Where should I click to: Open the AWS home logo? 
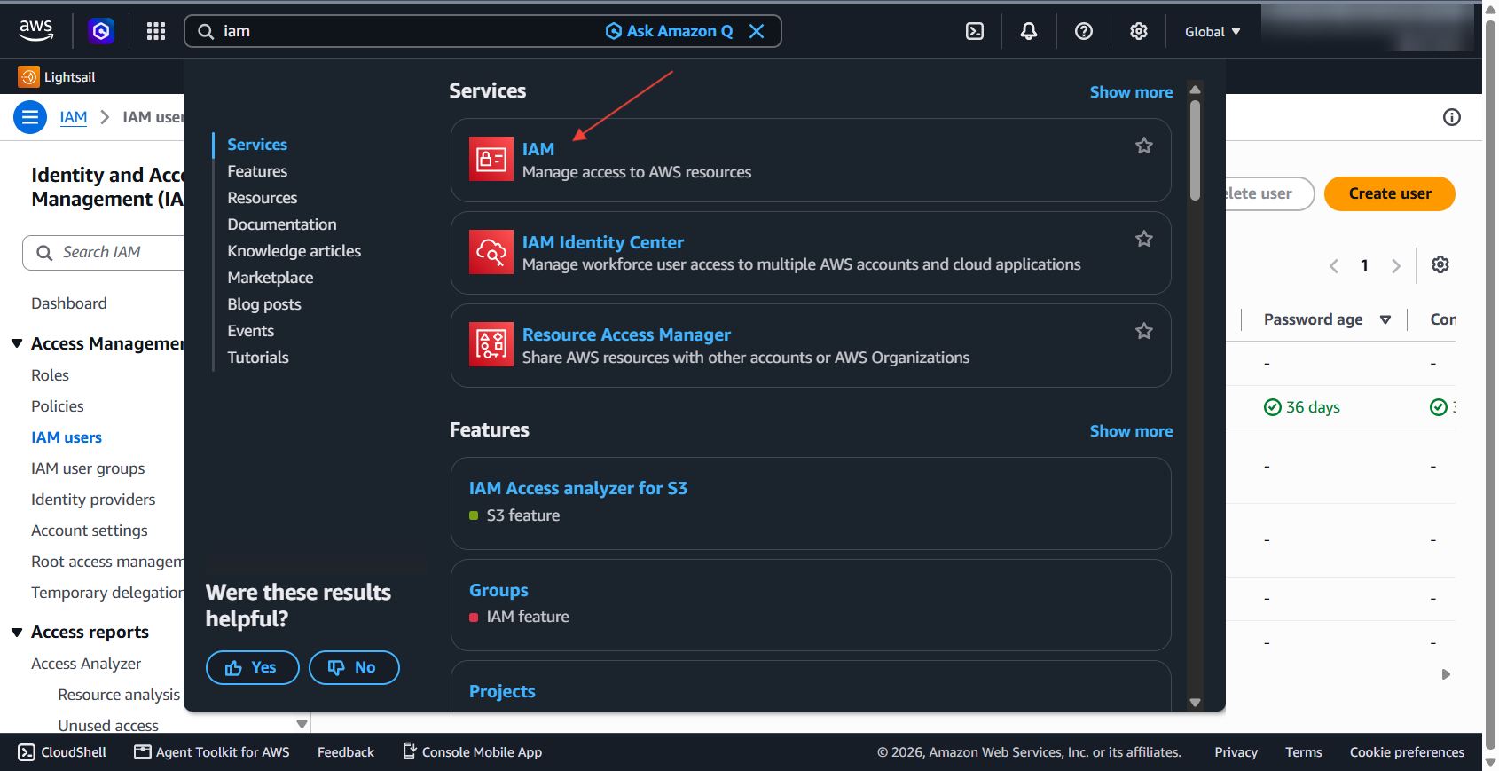click(x=36, y=30)
